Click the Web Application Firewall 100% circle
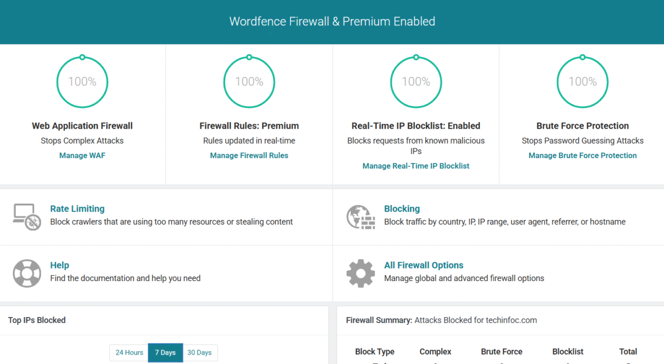Viewport: 664px width, 364px height. (x=82, y=82)
